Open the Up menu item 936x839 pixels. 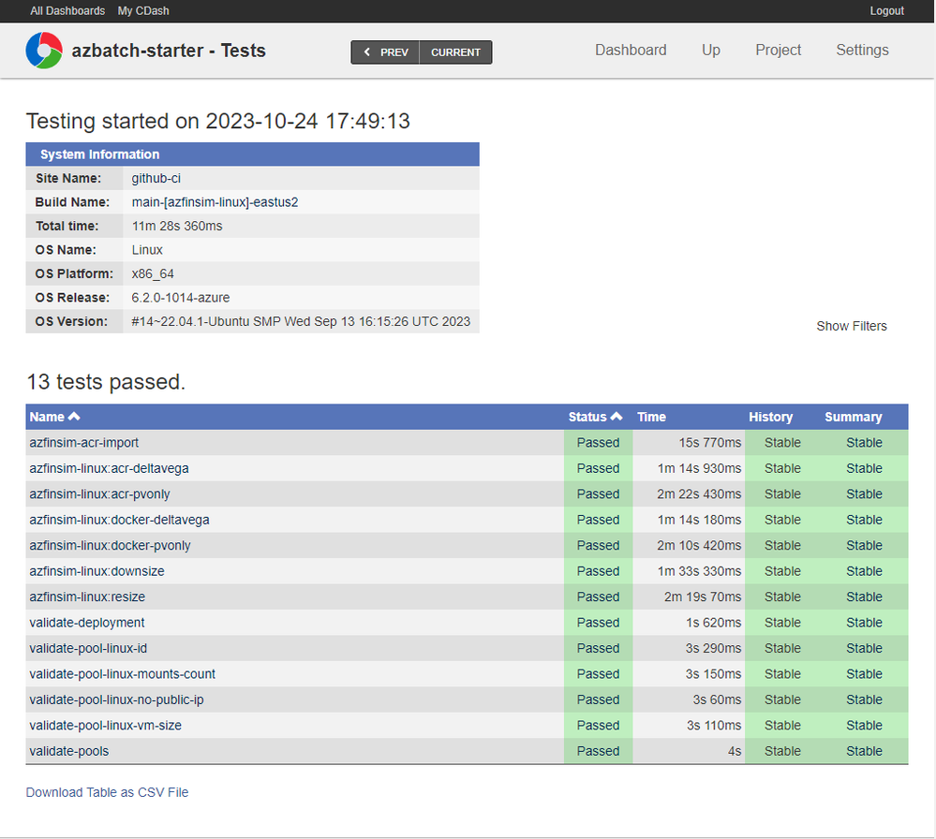coord(711,51)
